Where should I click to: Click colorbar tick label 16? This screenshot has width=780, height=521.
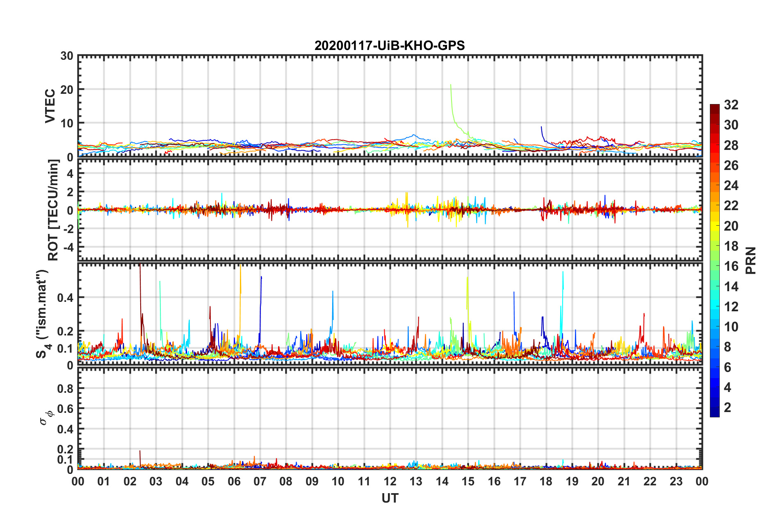pyautogui.click(x=731, y=266)
